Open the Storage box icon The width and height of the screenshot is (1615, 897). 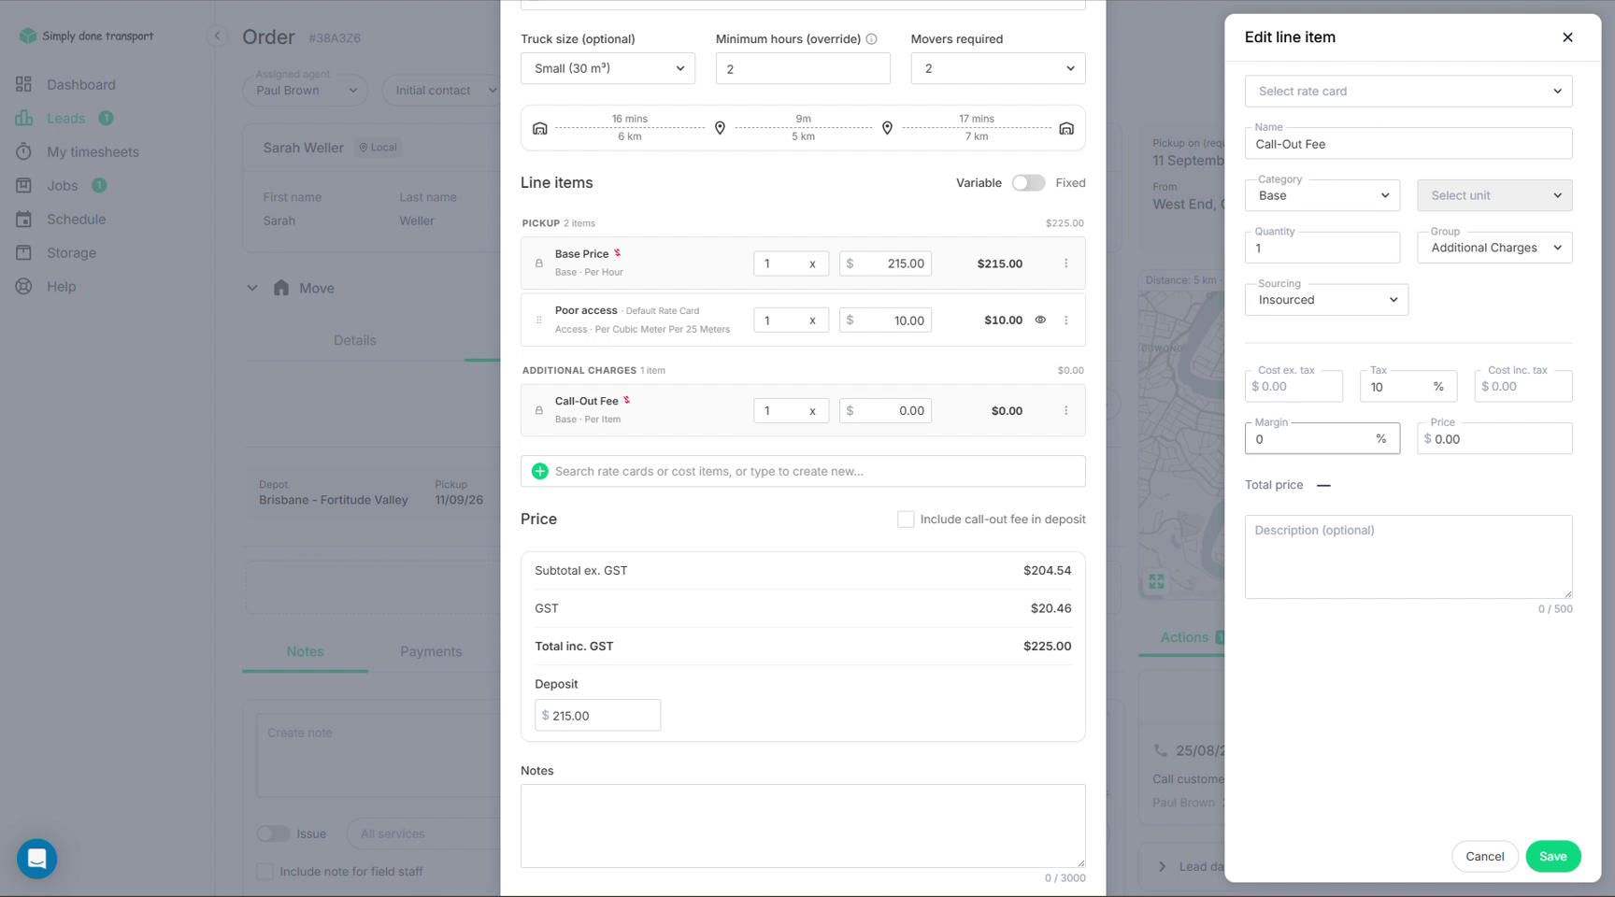[x=23, y=252]
